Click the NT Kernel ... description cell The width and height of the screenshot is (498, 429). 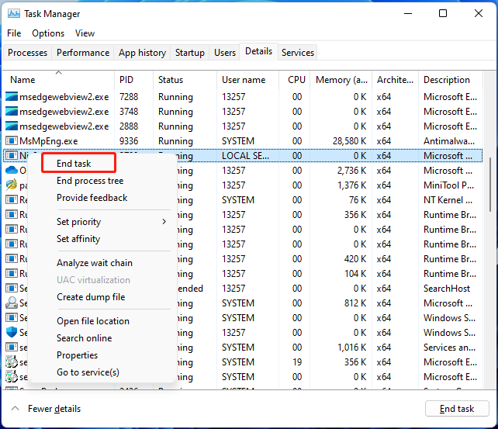tap(448, 199)
